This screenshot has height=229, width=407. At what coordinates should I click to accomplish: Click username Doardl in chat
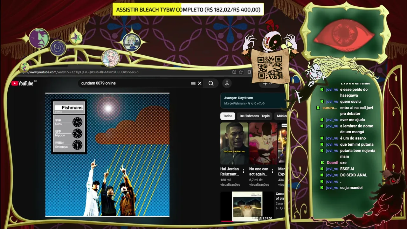coord(332,163)
